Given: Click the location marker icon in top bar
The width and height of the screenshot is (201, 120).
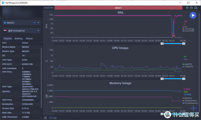Looking at the screenshot, I should [187, 8].
